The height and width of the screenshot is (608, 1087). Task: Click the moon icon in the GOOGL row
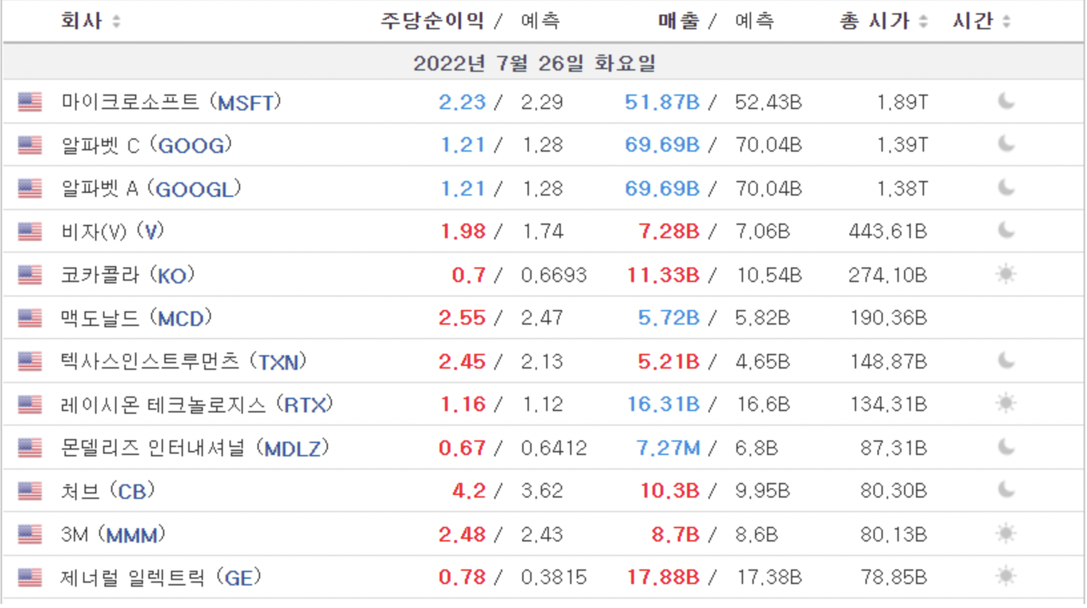(1007, 188)
